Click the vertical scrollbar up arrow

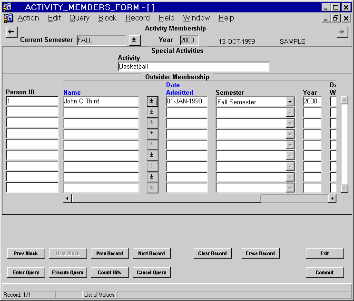point(344,100)
